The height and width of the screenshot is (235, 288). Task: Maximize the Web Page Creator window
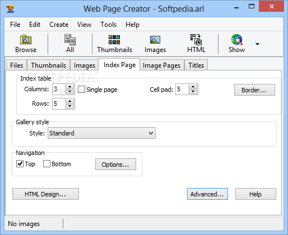coord(252,7)
